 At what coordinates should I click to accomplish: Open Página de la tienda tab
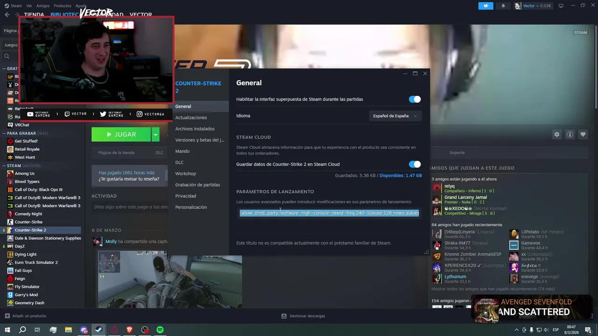(x=116, y=153)
